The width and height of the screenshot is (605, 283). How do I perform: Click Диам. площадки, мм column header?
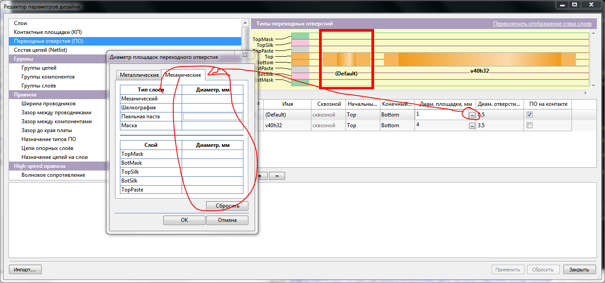tap(445, 104)
